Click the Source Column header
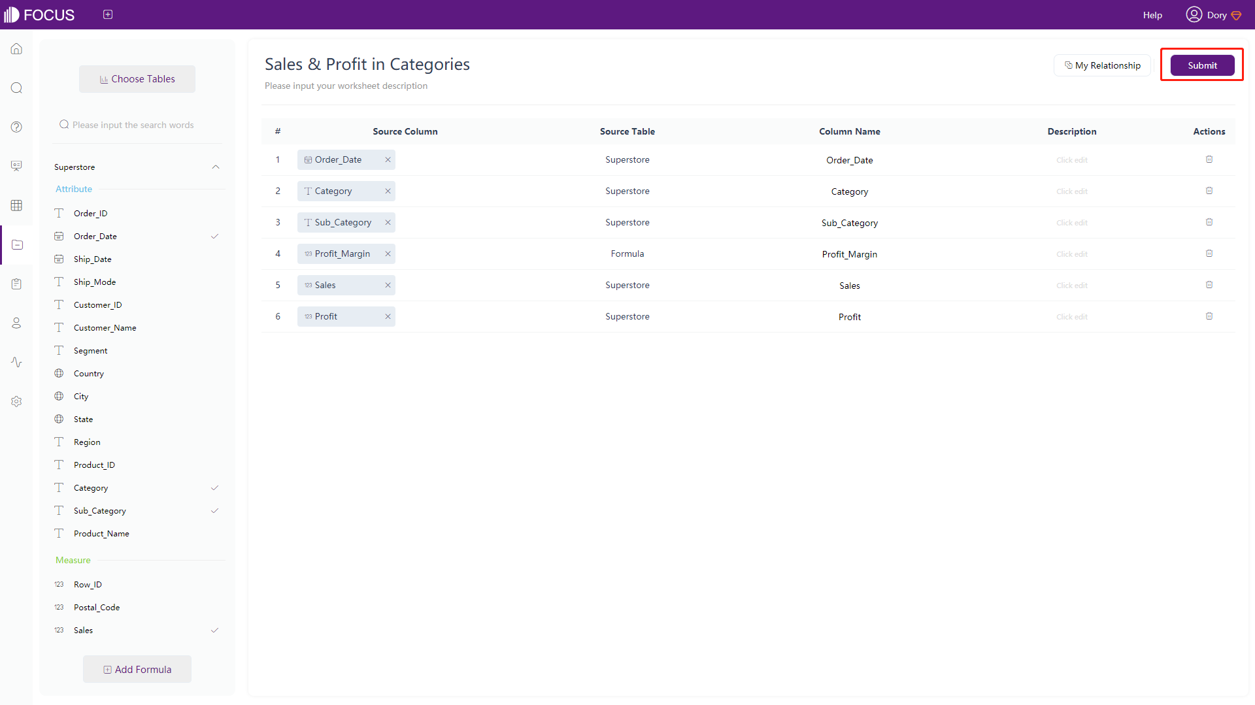The image size is (1255, 705). pyautogui.click(x=405, y=131)
